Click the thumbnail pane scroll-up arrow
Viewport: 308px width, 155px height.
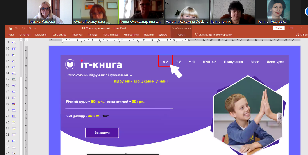click(21, 40)
